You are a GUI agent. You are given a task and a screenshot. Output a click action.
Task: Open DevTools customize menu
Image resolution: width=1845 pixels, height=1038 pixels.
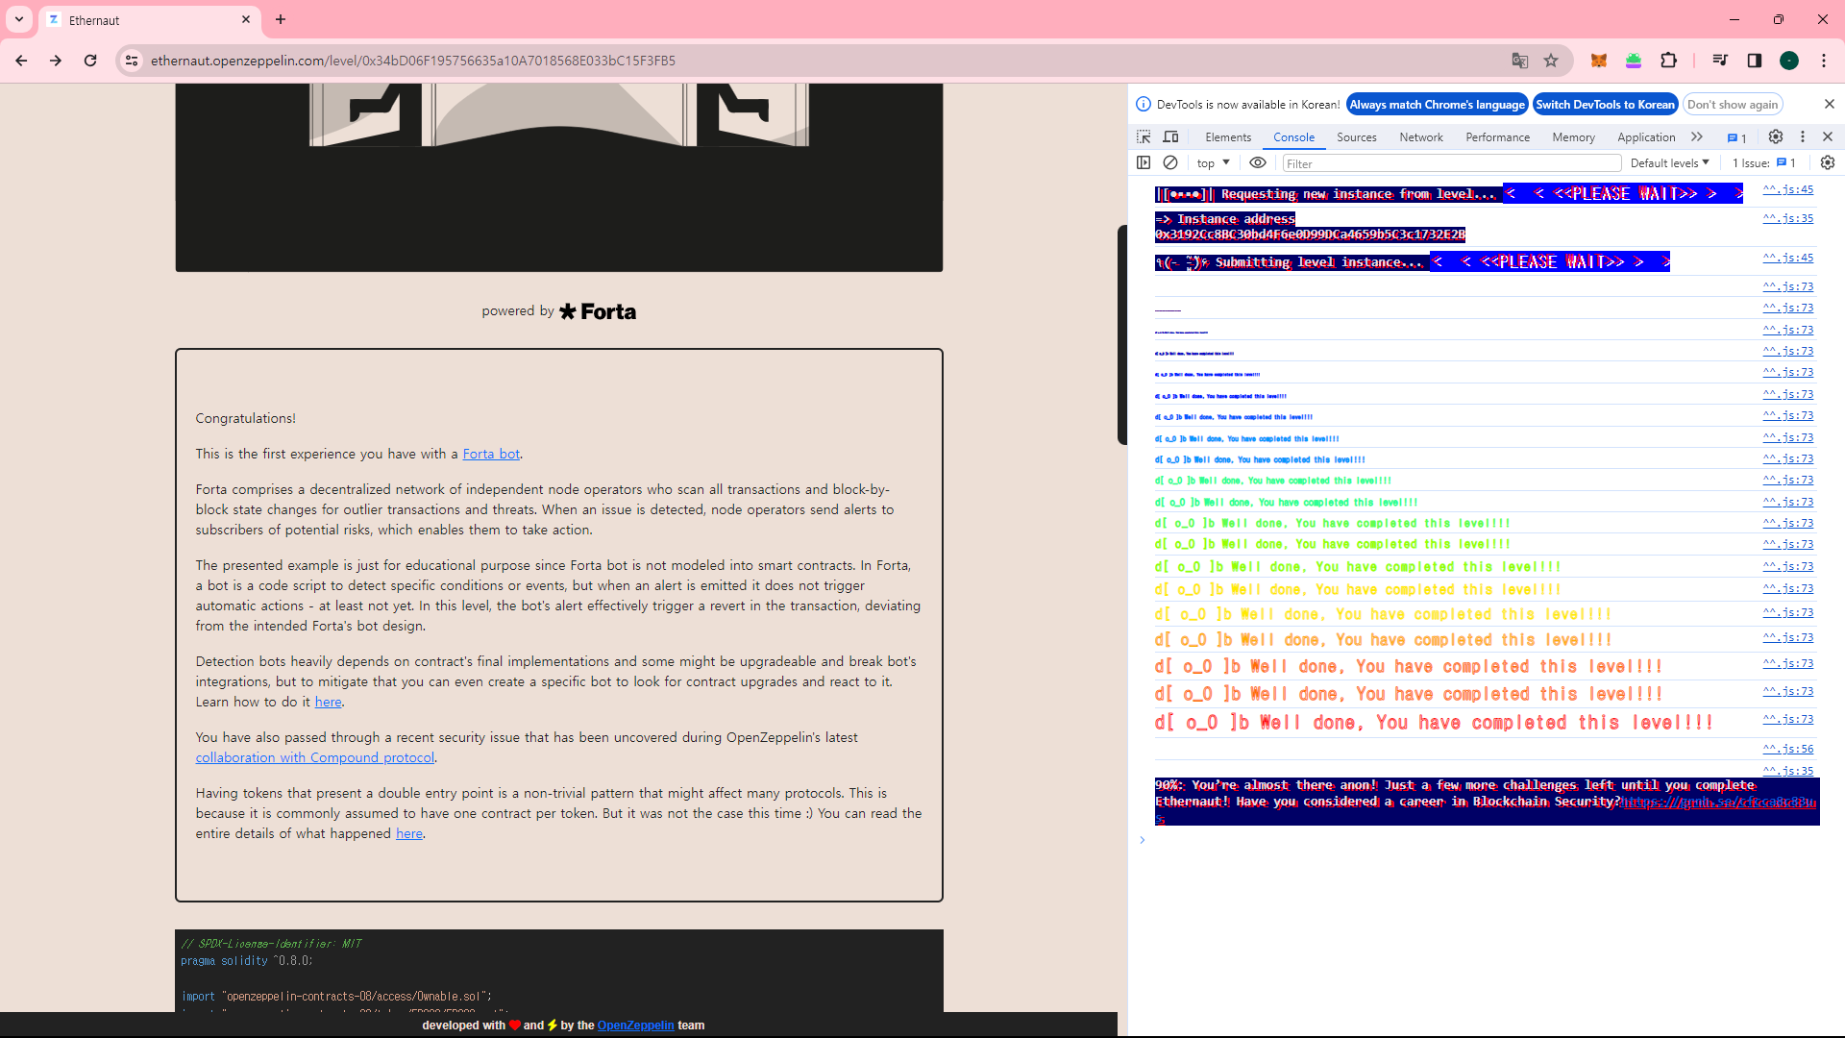(1803, 137)
